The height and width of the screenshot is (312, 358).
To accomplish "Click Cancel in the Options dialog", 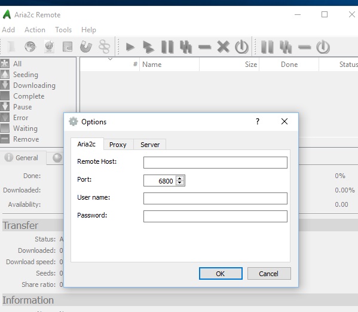I will point(269,273).
